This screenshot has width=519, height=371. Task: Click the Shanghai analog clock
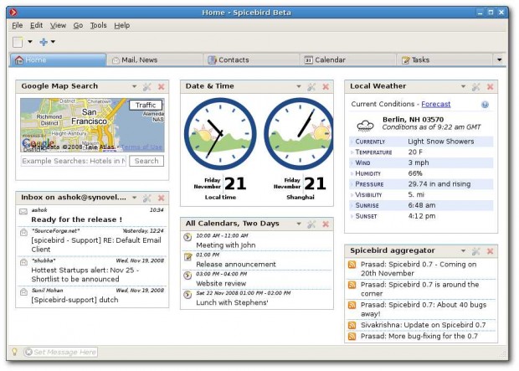299,133
